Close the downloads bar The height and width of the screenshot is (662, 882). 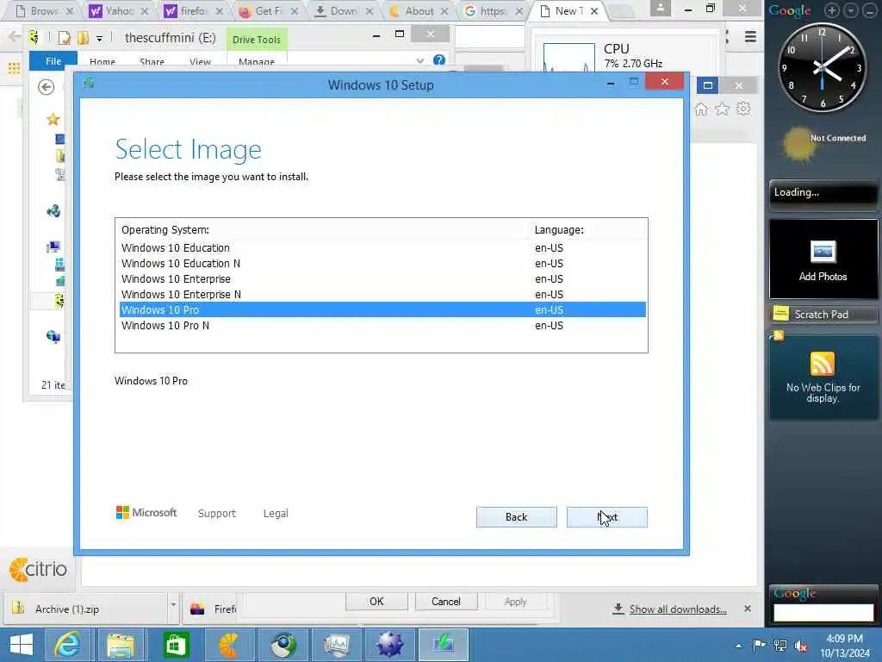coord(748,609)
